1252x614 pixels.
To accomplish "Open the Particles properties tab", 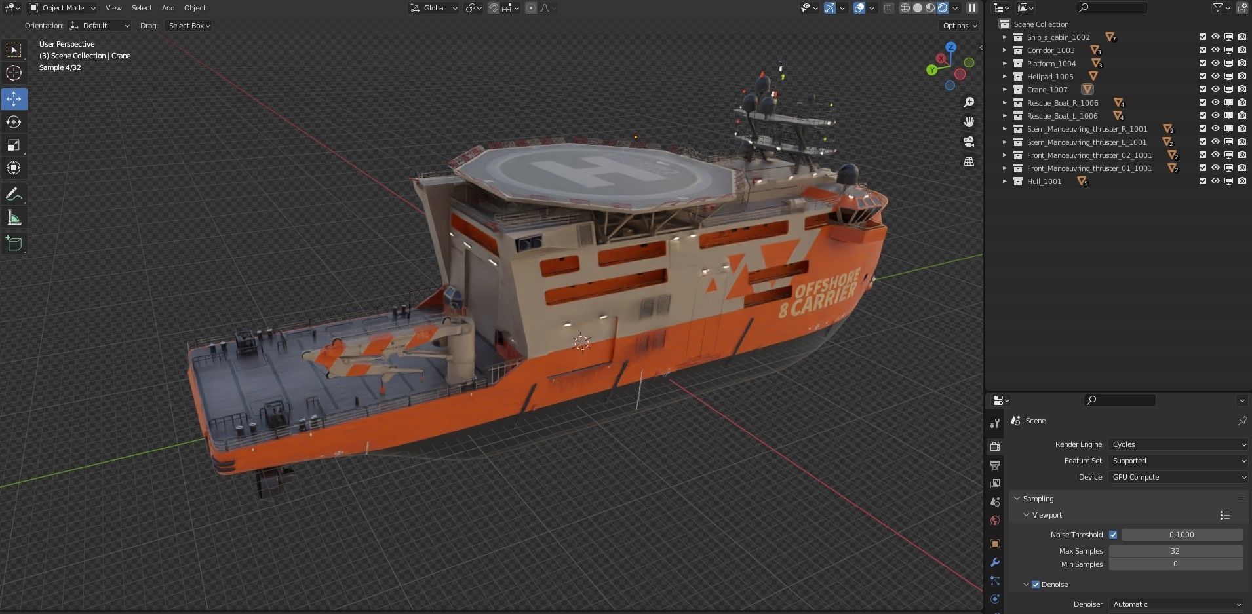I will tap(995, 581).
